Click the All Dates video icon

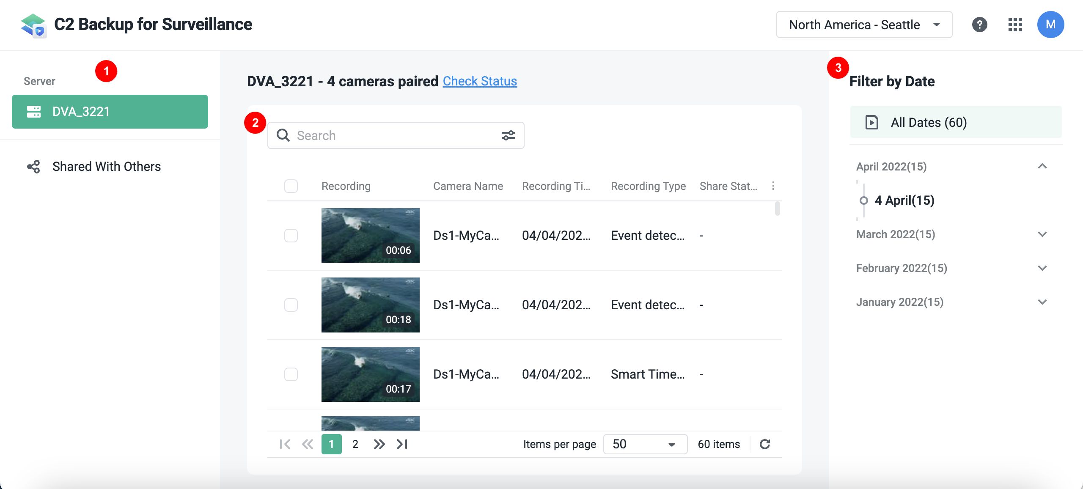coord(872,122)
